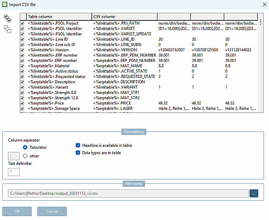This screenshot has width=269, height=220.
Task: Click the Text delimiter input field
Action: (14, 172)
